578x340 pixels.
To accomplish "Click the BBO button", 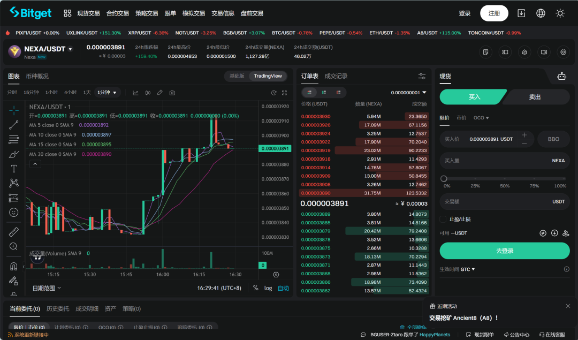I will [554, 139].
